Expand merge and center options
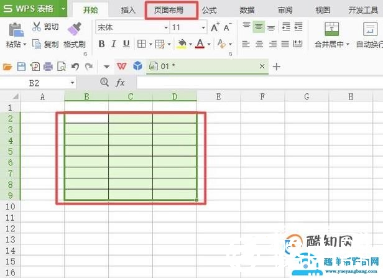383x278 pixels. click(x=348, y=44)
